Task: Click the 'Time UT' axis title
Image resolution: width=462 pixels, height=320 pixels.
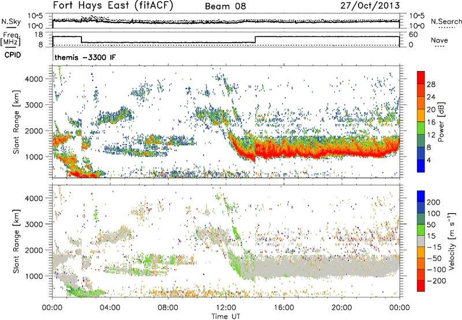Action: click(226, 317)
